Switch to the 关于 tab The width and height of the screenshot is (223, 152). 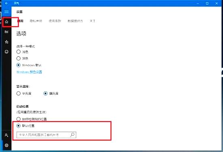coord(92,21)
